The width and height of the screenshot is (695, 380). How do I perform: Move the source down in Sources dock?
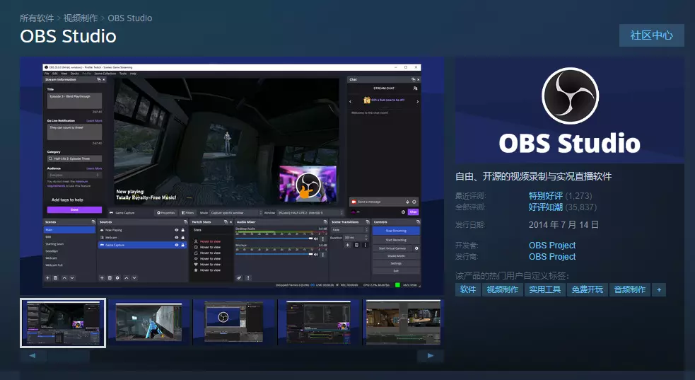tap(134, 278)
